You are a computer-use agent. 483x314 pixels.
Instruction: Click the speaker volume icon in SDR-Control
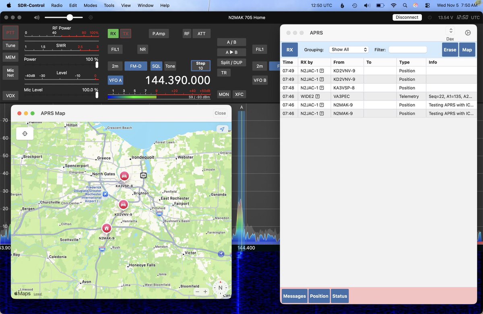coord(37,17)
